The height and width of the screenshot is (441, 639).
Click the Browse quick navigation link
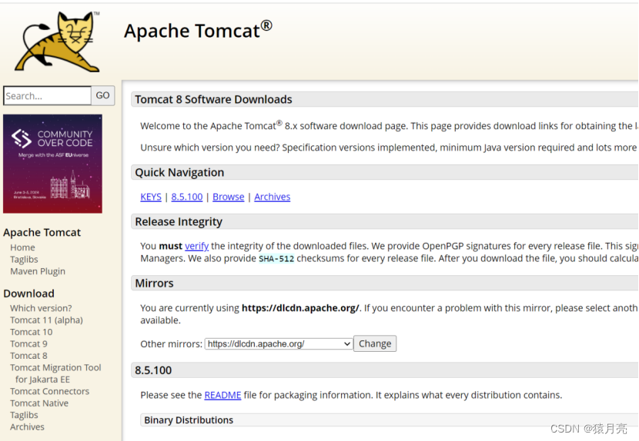coord(228,197)
